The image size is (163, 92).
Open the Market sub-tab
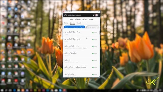pos(79,23)
